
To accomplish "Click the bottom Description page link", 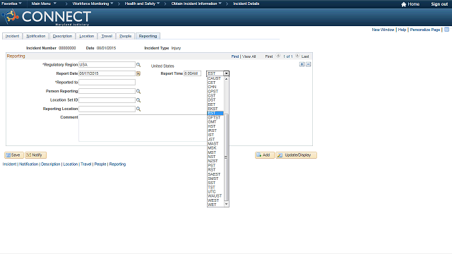I will (x=50, y=164).
